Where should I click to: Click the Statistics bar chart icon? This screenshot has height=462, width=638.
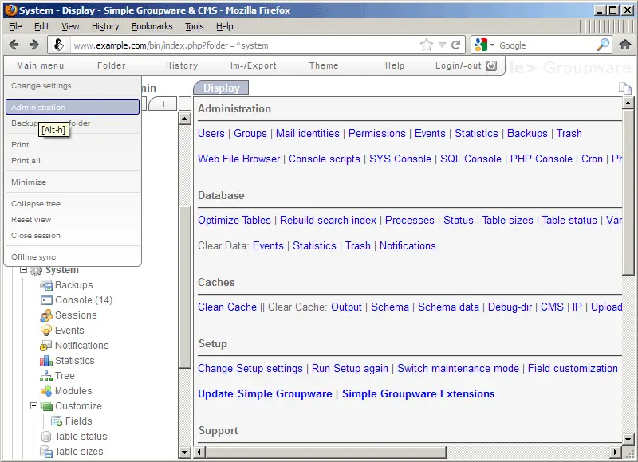[x=46, y=361]
